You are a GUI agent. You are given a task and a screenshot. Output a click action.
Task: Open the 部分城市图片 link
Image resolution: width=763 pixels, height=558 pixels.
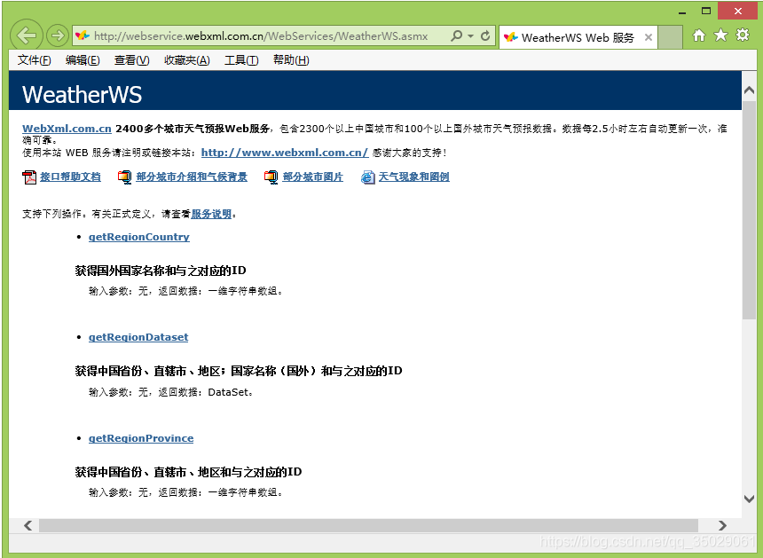pos(313,177)
